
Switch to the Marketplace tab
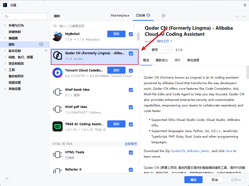(x=120, y=15)
